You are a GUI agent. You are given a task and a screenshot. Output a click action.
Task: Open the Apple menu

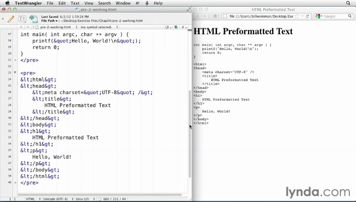(x=7, y=3)
